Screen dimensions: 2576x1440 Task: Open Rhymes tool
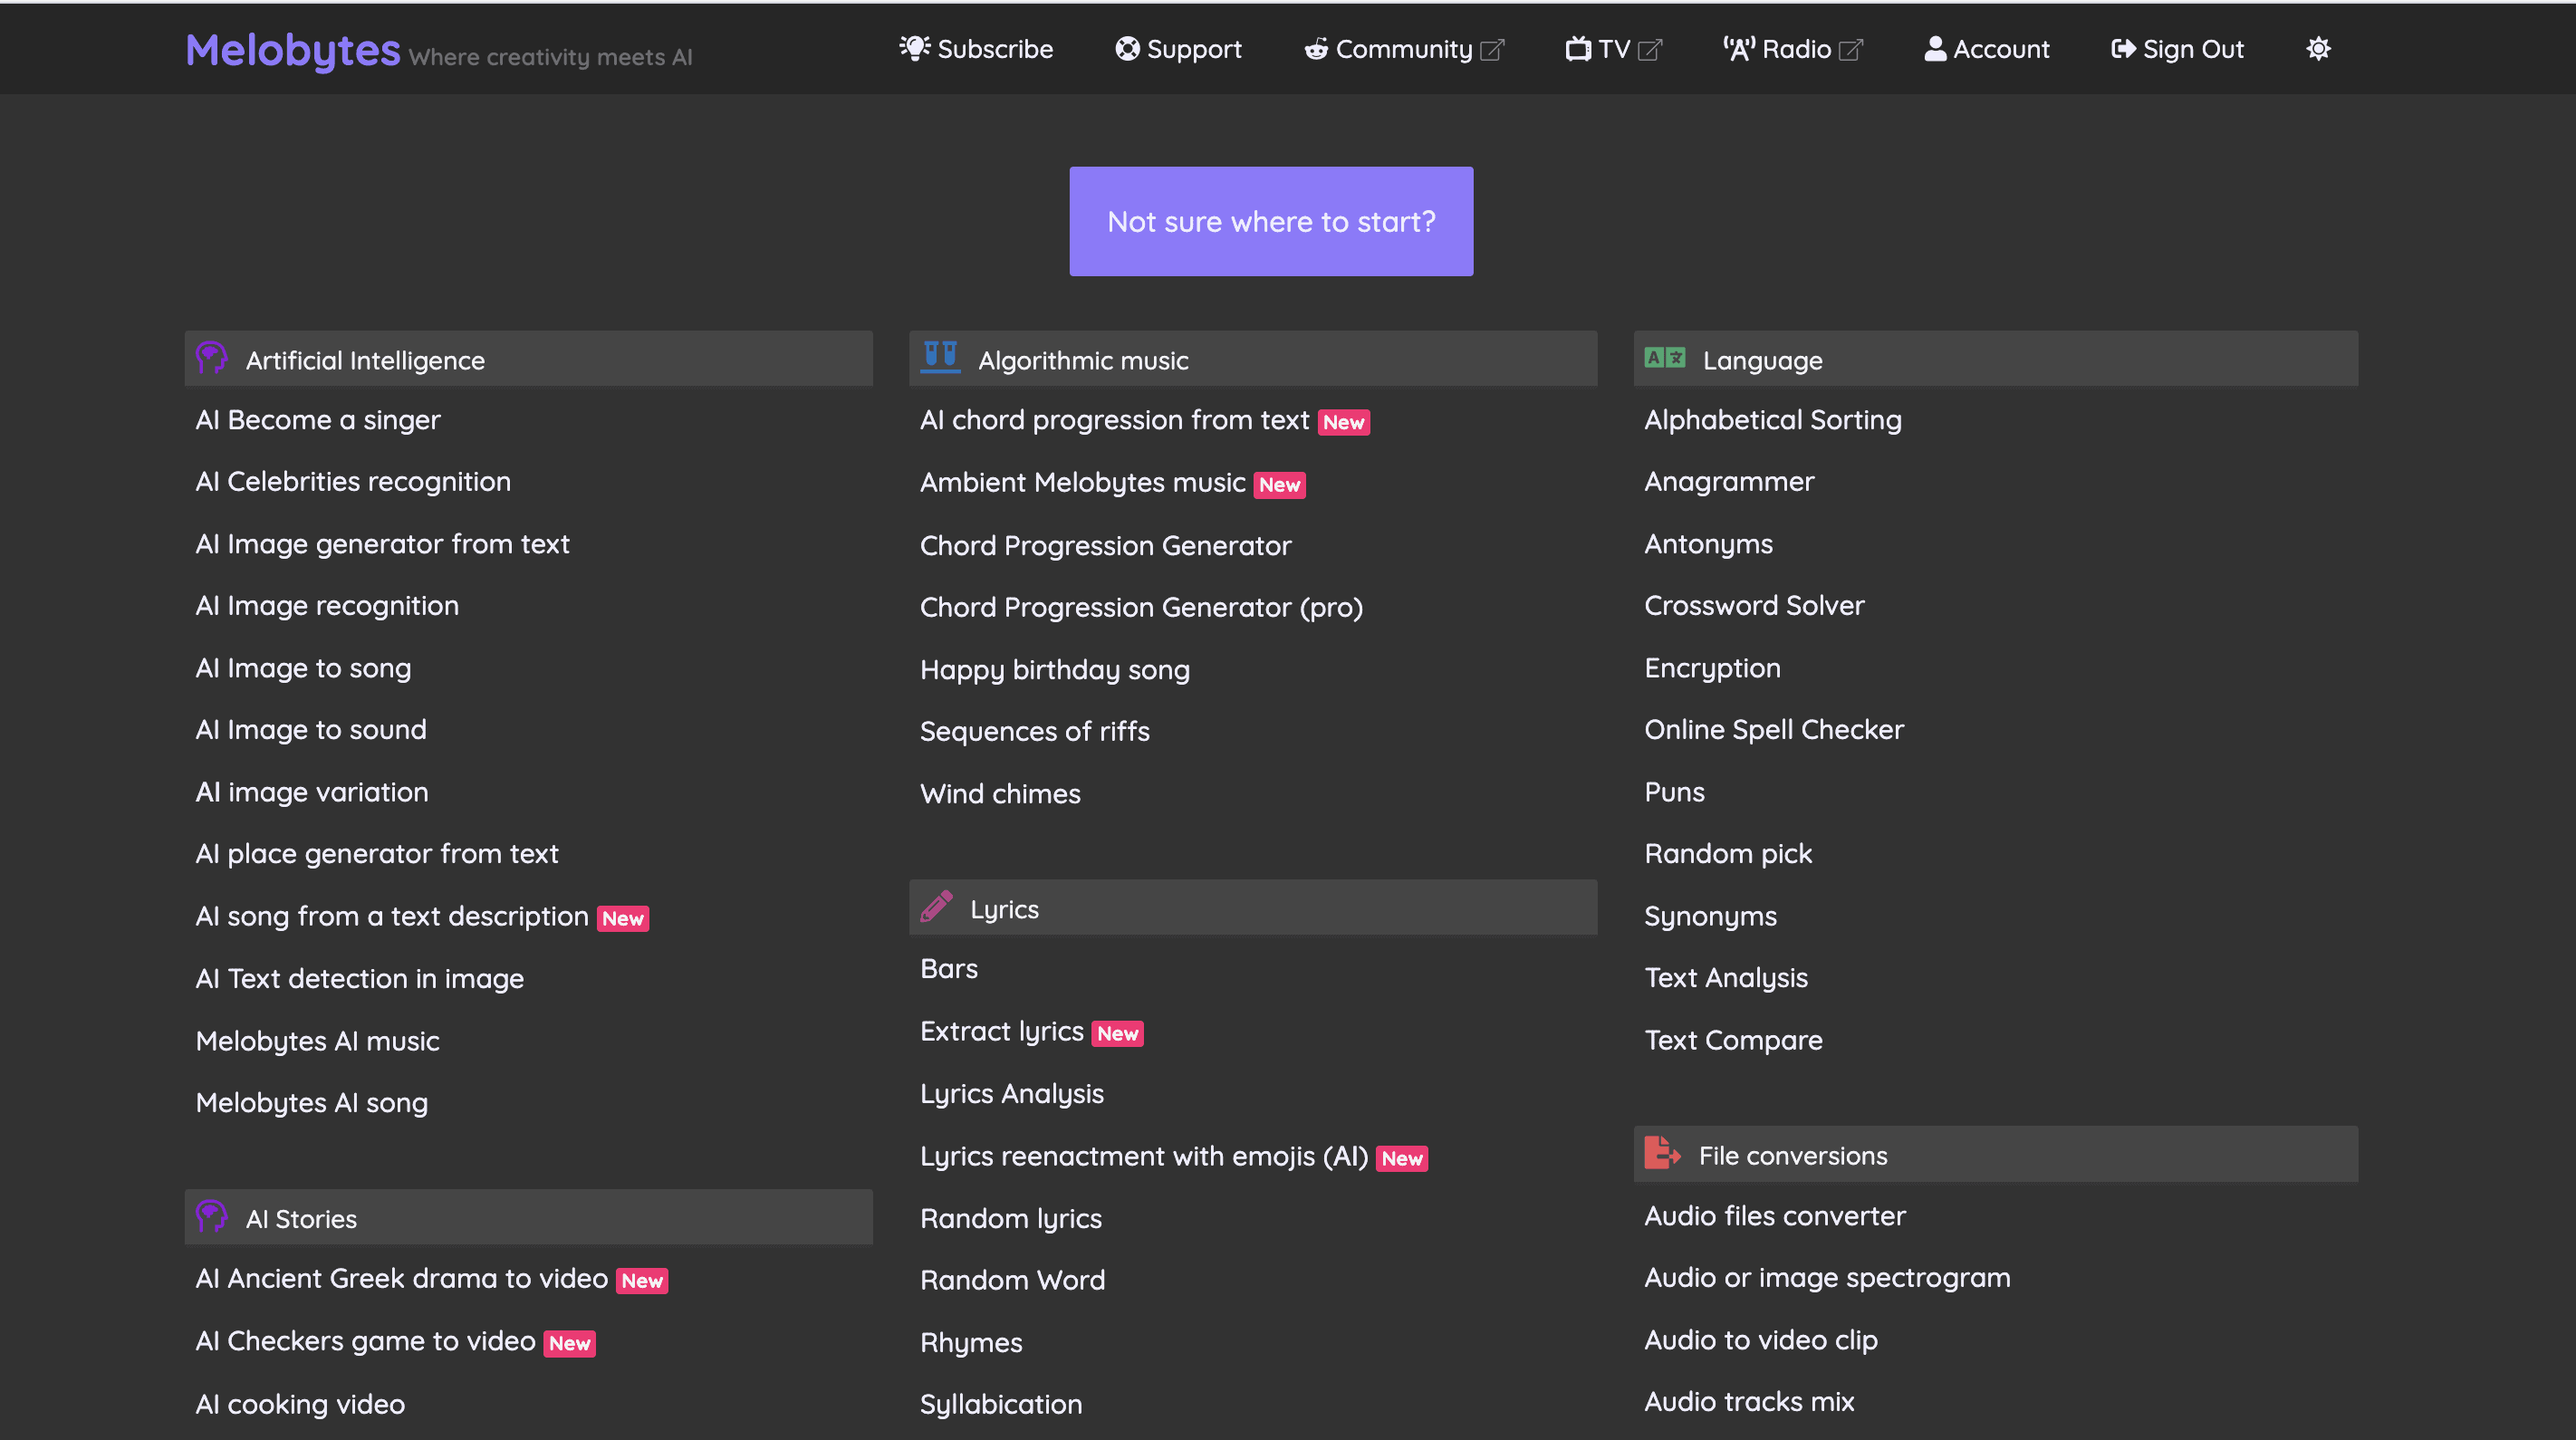[x=971, y=1343]
